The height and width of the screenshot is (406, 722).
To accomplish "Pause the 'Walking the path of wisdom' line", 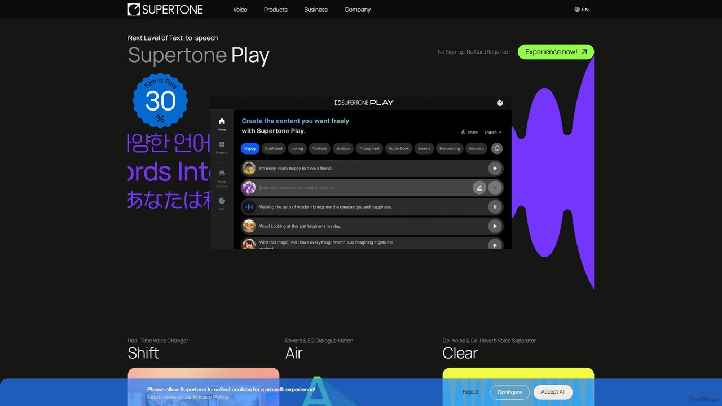I will coord(495,207).
